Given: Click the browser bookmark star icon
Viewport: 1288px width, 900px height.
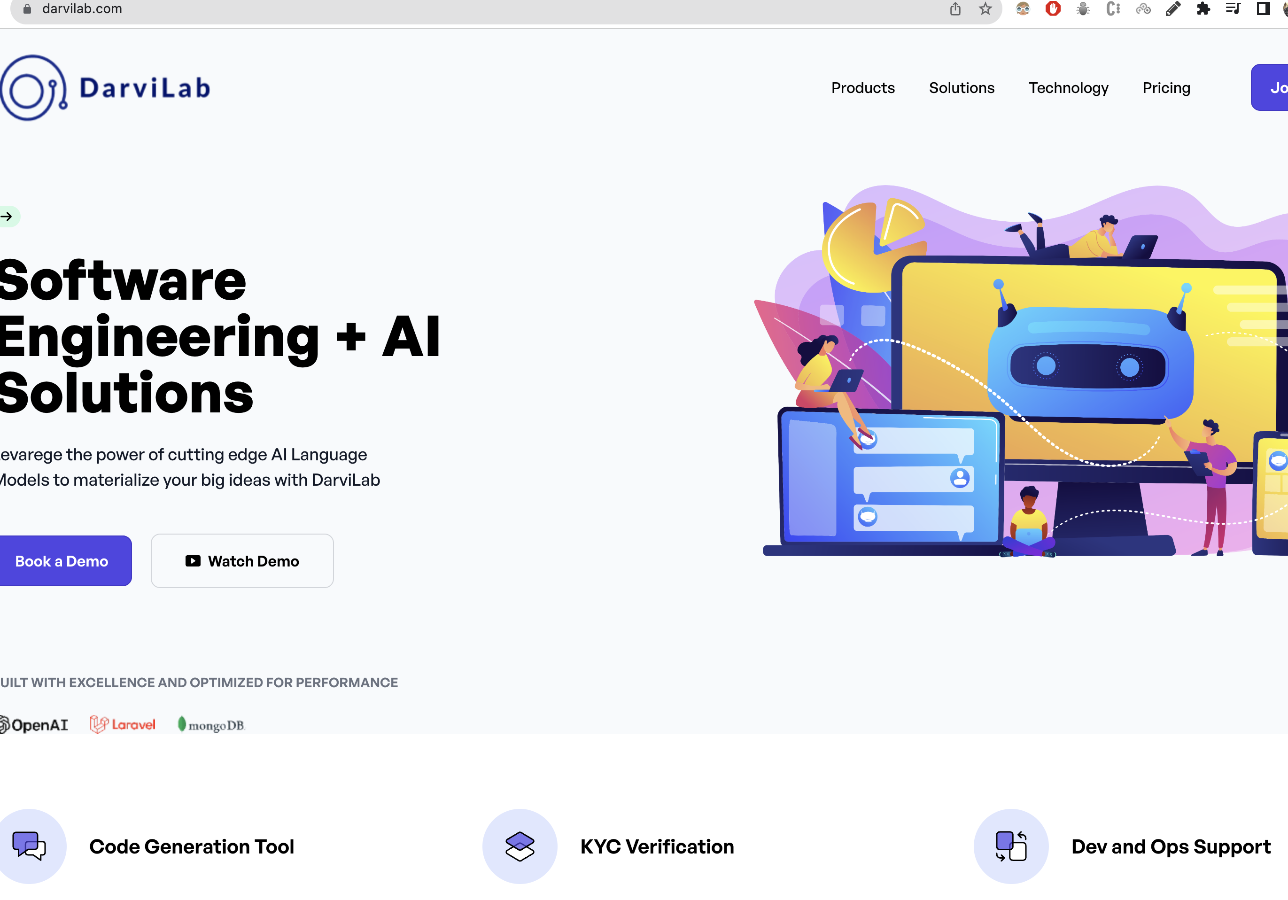Looking at the screenshot, I should [x=985, y=9].
